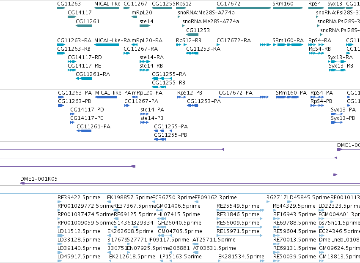Open protein MICAL-like-PA

[113, 93]
